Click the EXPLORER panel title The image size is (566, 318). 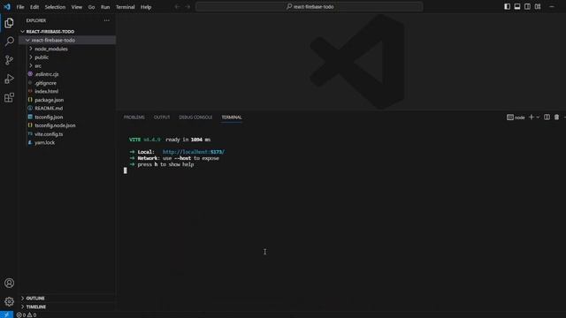[x=36, y=20]
